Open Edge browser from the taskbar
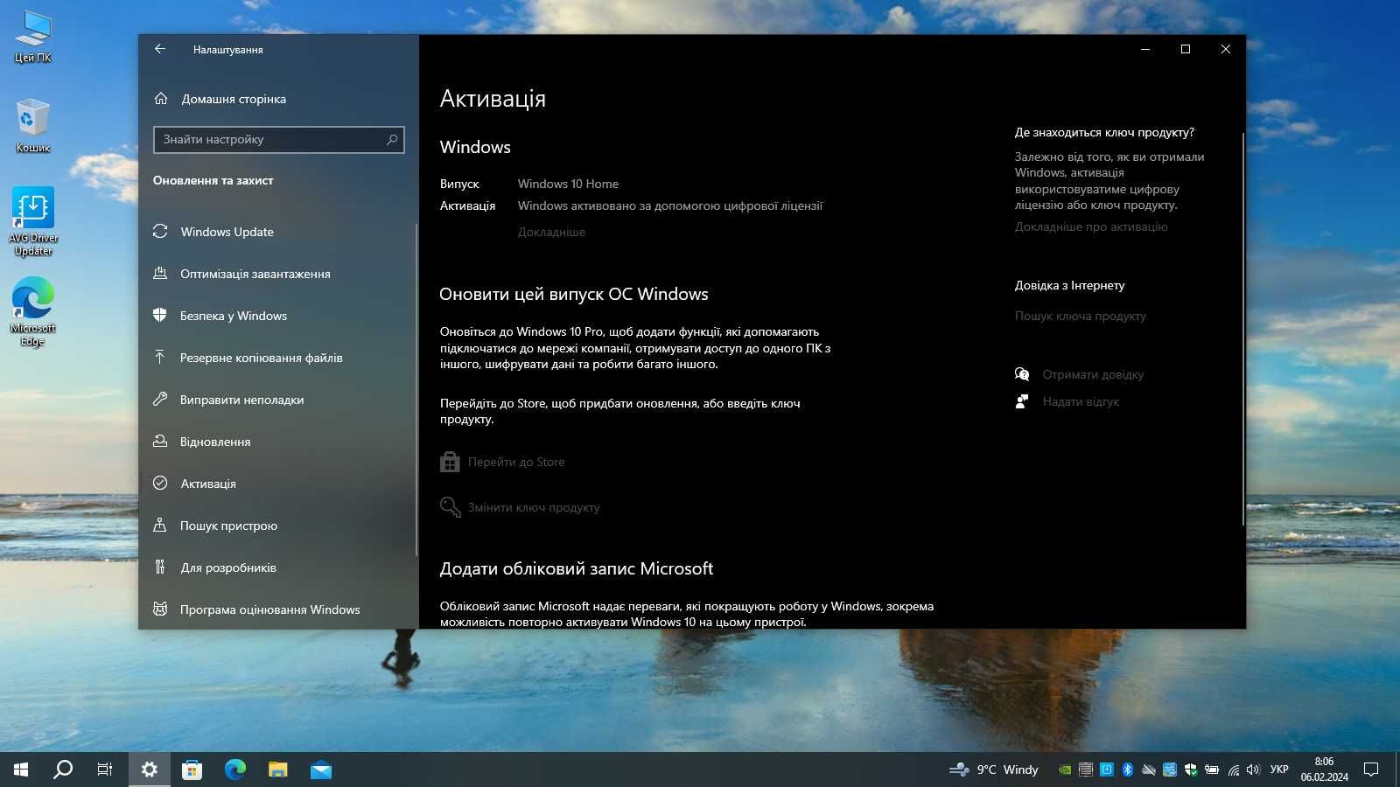The width and height of the screenshot is (1400, 787). click(234, 770)
